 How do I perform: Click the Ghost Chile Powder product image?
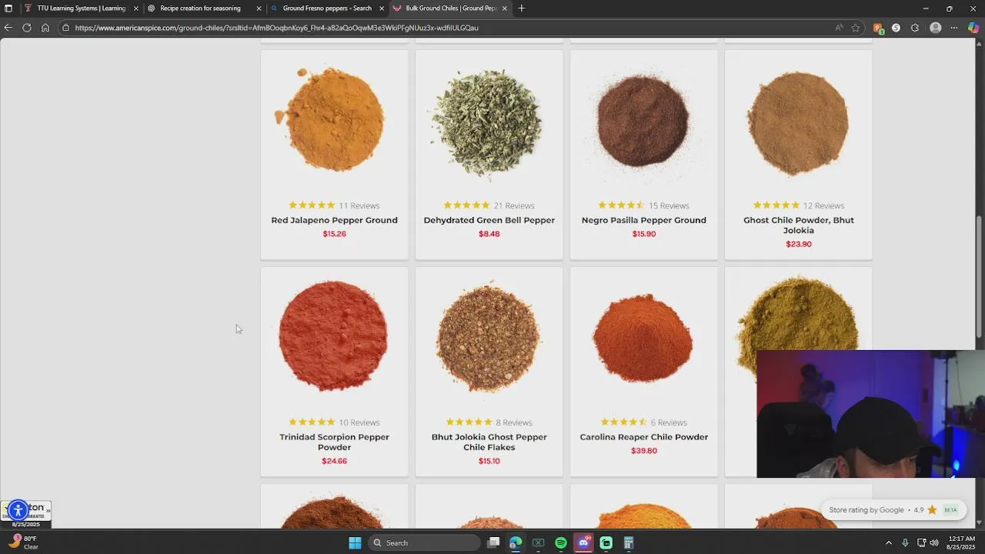click(798, 123)
